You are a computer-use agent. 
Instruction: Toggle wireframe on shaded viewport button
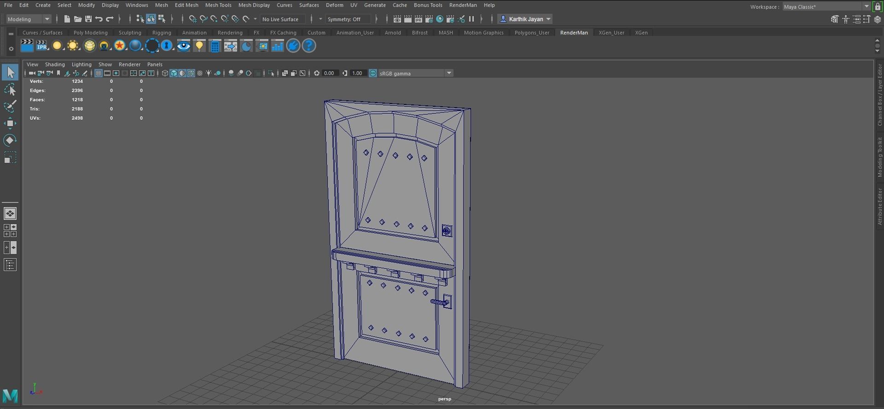point(191,73)
